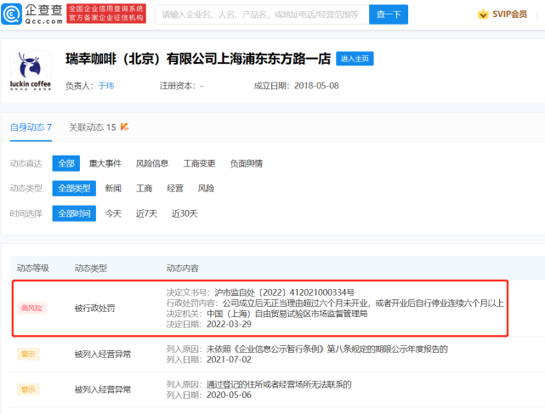This screenshot has height=414, width=545.
Task: Filter dynamic type by 风险
Action: pos(206,189)
